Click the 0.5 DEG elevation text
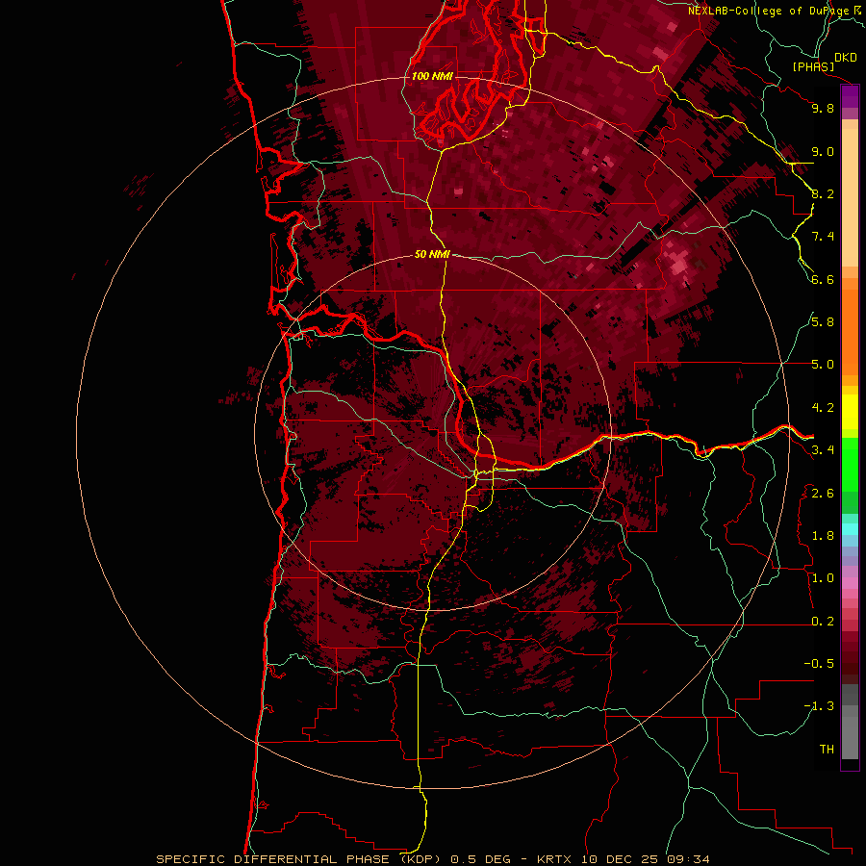 (x=480, y=859)
